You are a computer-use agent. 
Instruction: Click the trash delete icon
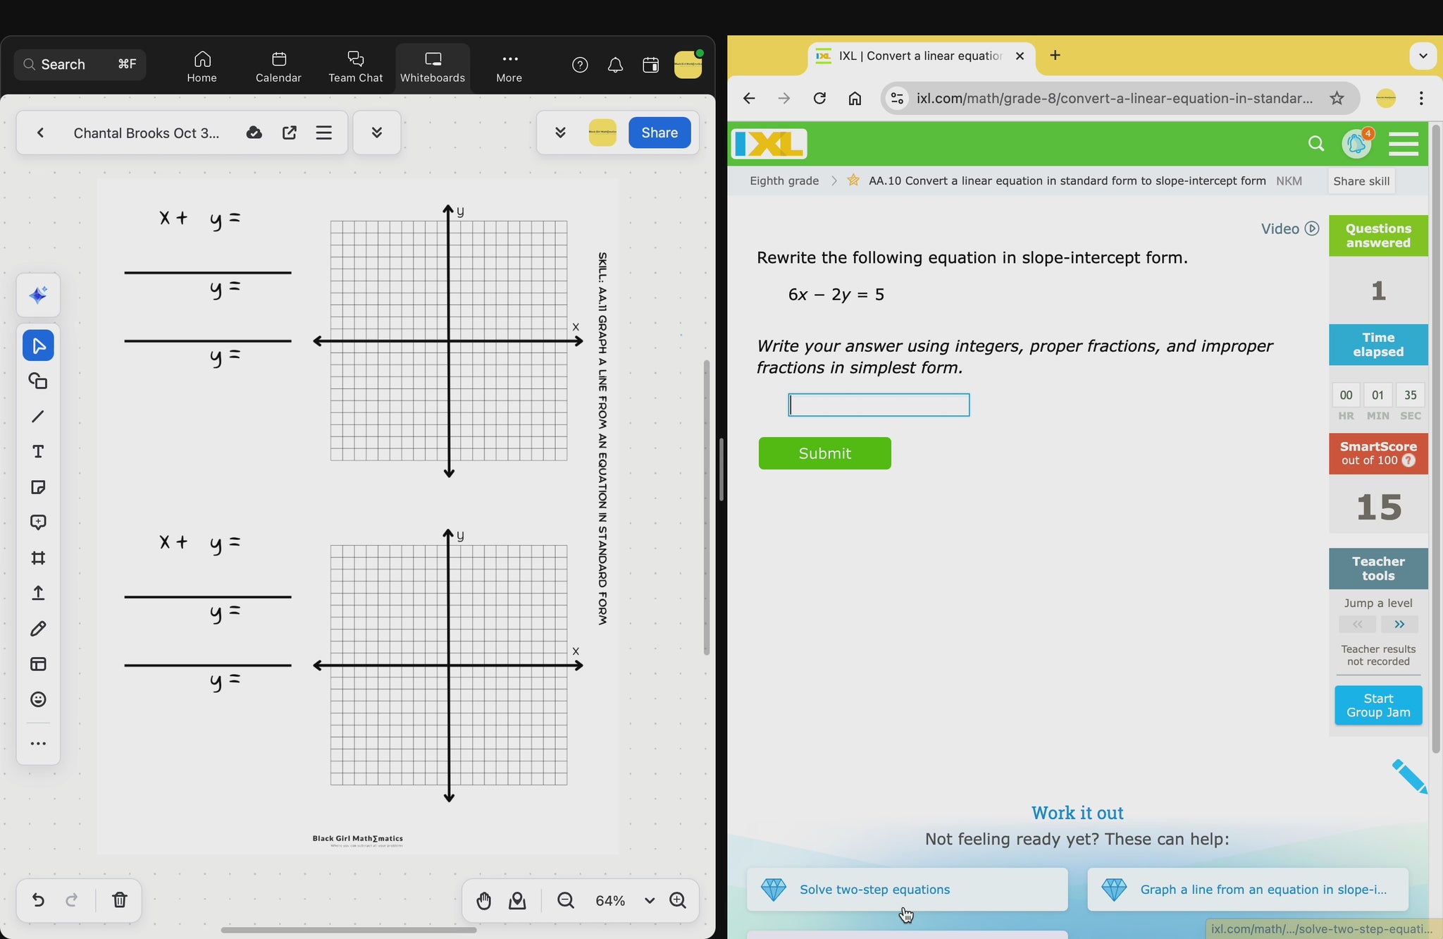(x=119, y=900)
